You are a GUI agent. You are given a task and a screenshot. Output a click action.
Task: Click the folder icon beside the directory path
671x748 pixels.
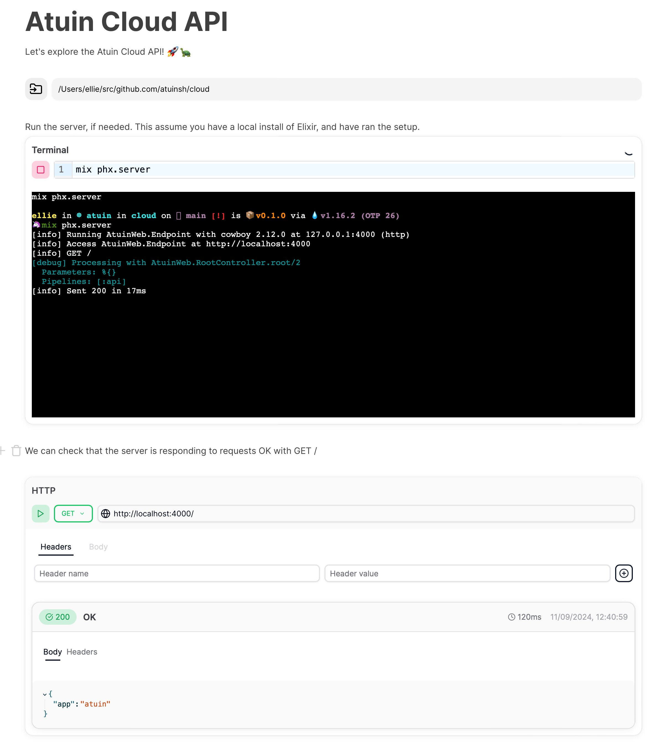[36, 89]
